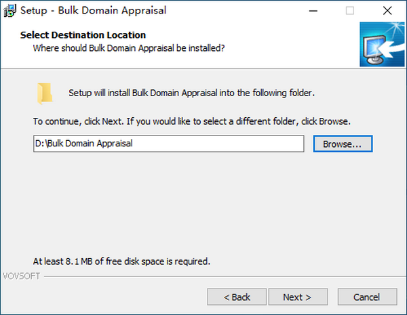Open the Browse... folder dialog

click(343, 144)
